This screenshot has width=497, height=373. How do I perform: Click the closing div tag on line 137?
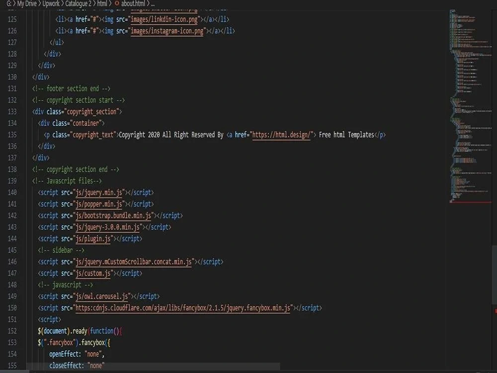tap(41, 158)
